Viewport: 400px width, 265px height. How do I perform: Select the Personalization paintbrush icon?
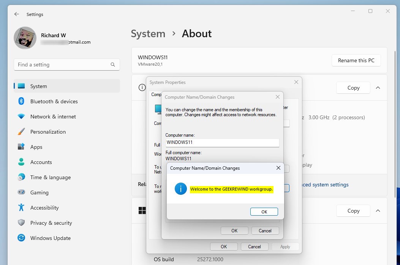tap(21, 132)
